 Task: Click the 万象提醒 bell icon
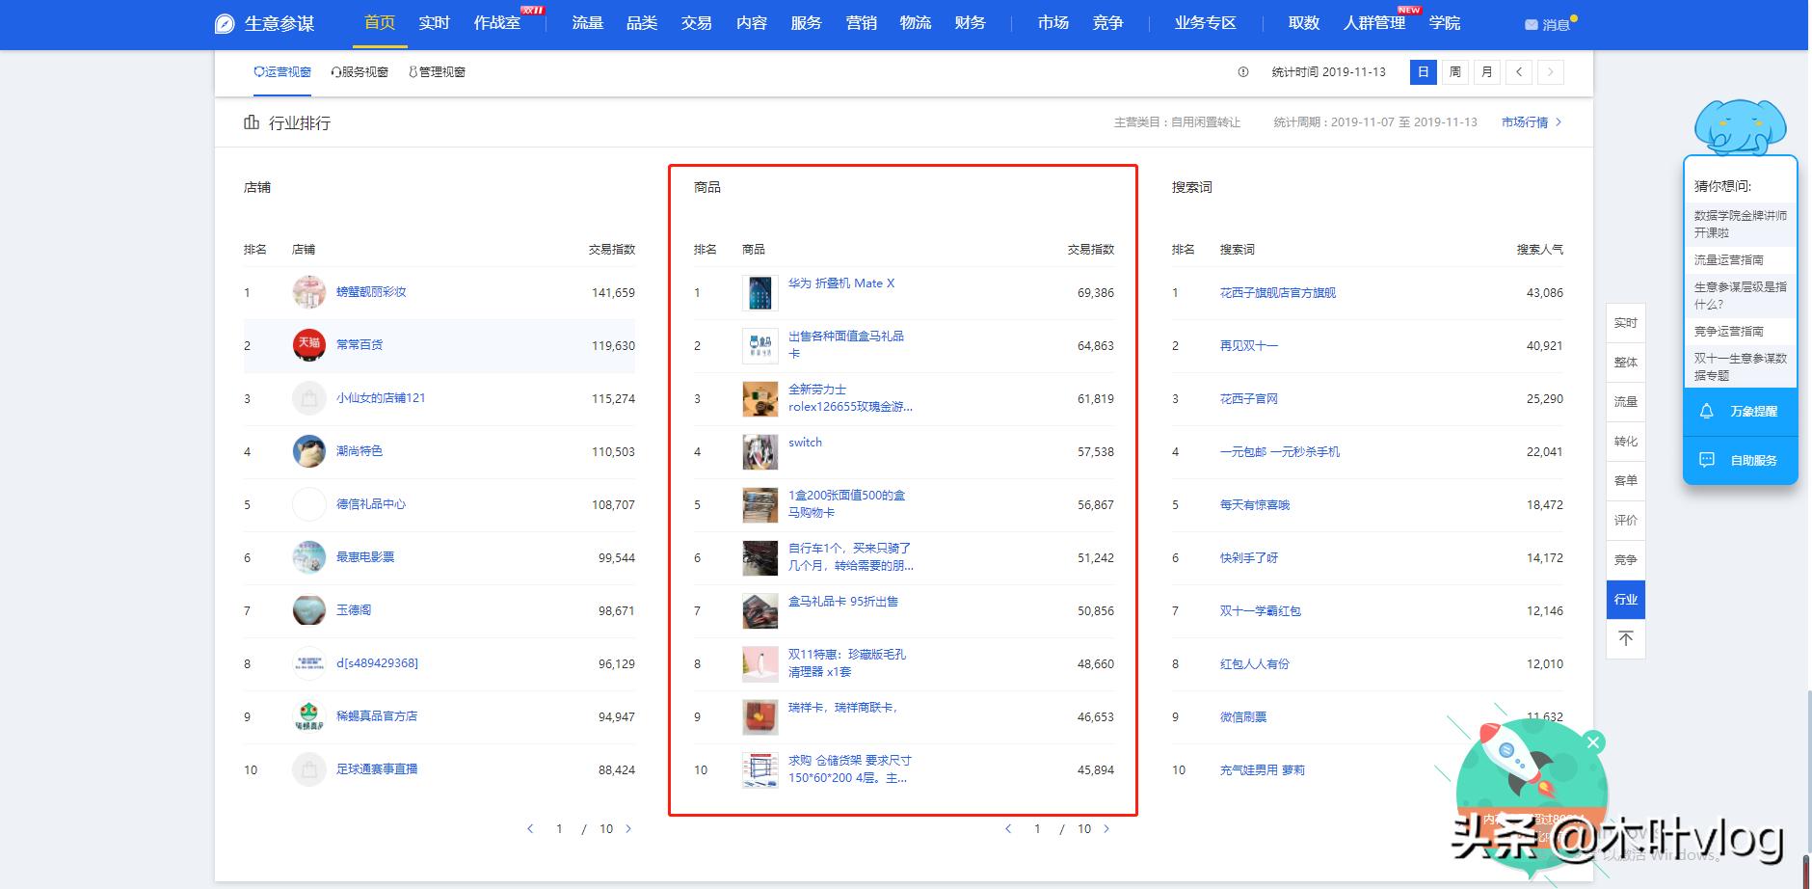[x=1706, y=412]
